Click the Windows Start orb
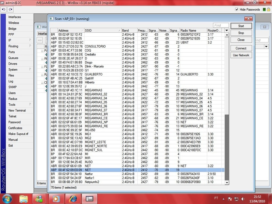This screenshot has height=204, width=272. [x=7, y=198]
